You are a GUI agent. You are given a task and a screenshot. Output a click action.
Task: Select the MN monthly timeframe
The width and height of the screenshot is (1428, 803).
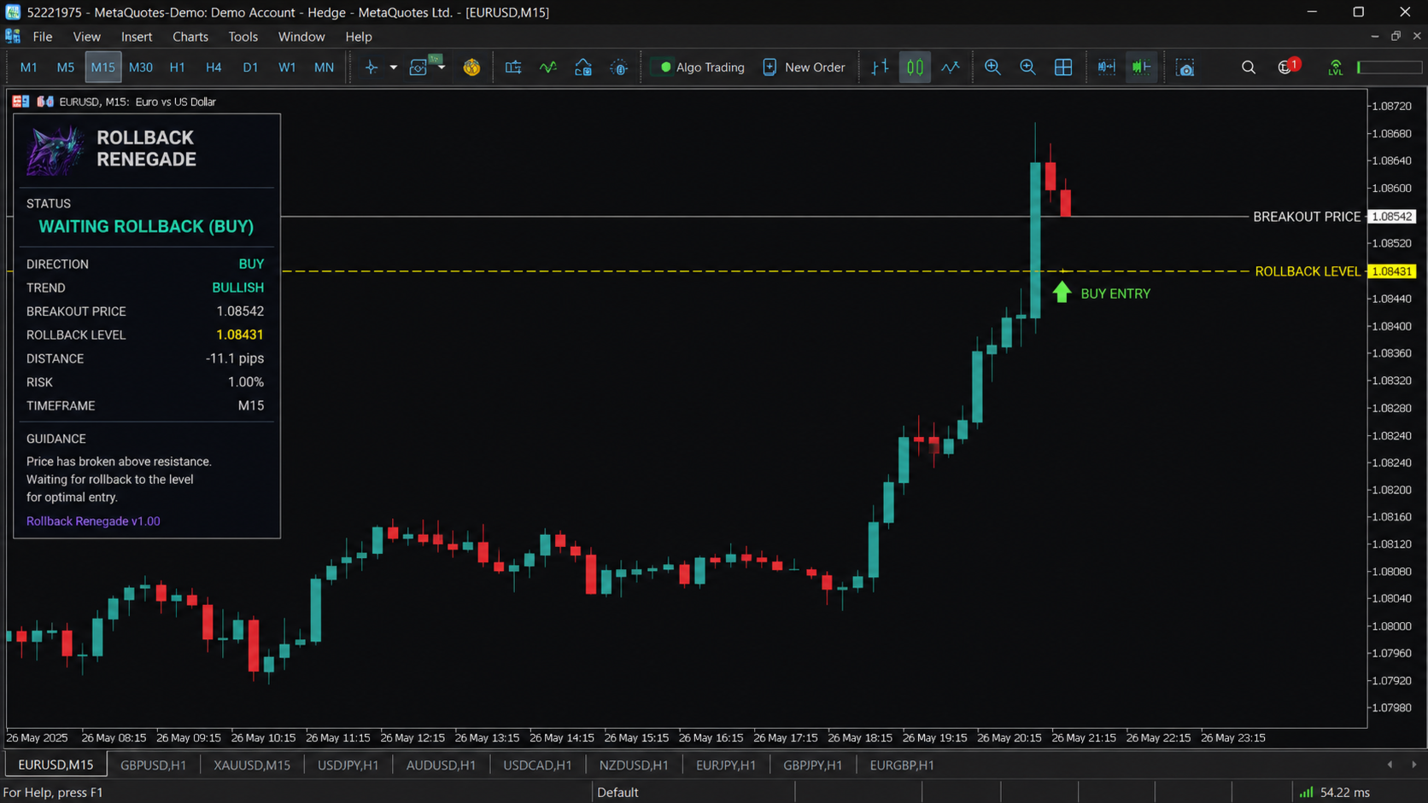pyautogui.click(x=324, y=67)
